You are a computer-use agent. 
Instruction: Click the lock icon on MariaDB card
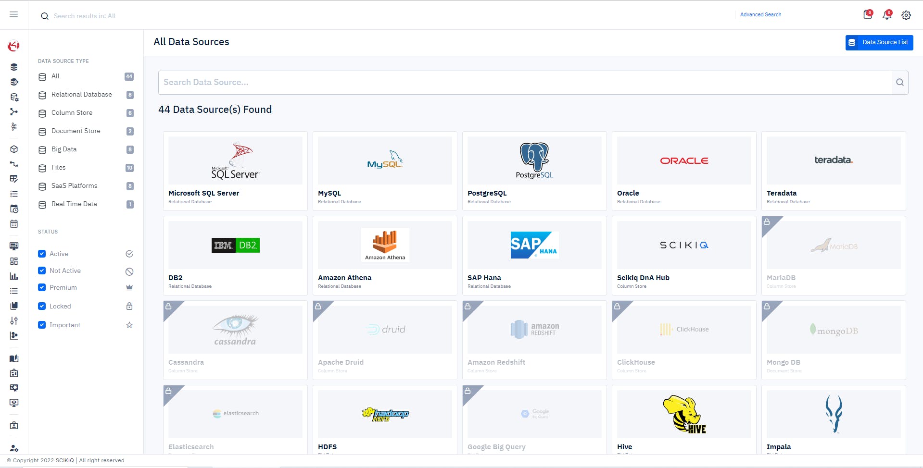click(x=767, y=222)
